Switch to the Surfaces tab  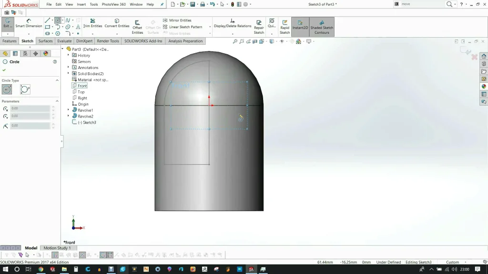pyautogui.click(x=45, y=41)
